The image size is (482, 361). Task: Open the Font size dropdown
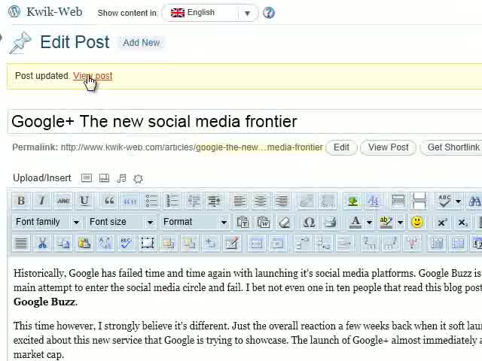[x=120, y=222]
